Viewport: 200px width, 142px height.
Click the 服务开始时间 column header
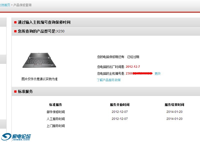[120, 105]
